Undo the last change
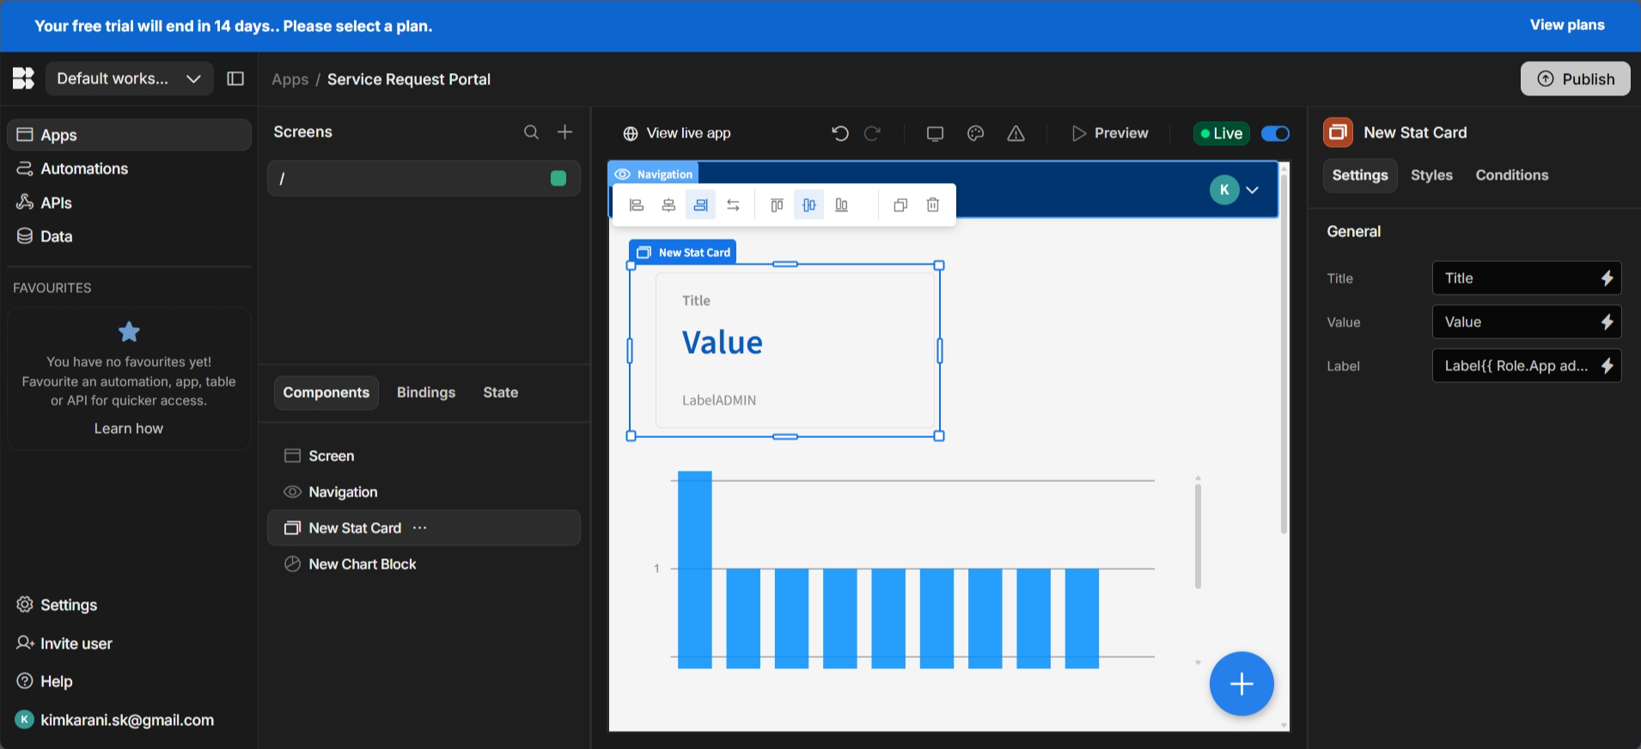Image resolution: width=1641 pixels, height=749 pixels. (x=840, y=133)
